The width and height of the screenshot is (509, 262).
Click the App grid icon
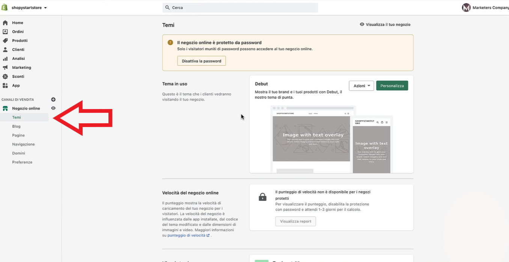click(x=5, y=85)
